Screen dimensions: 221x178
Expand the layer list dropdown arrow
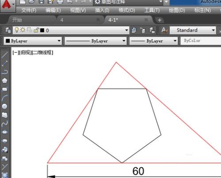pos(126,30)
